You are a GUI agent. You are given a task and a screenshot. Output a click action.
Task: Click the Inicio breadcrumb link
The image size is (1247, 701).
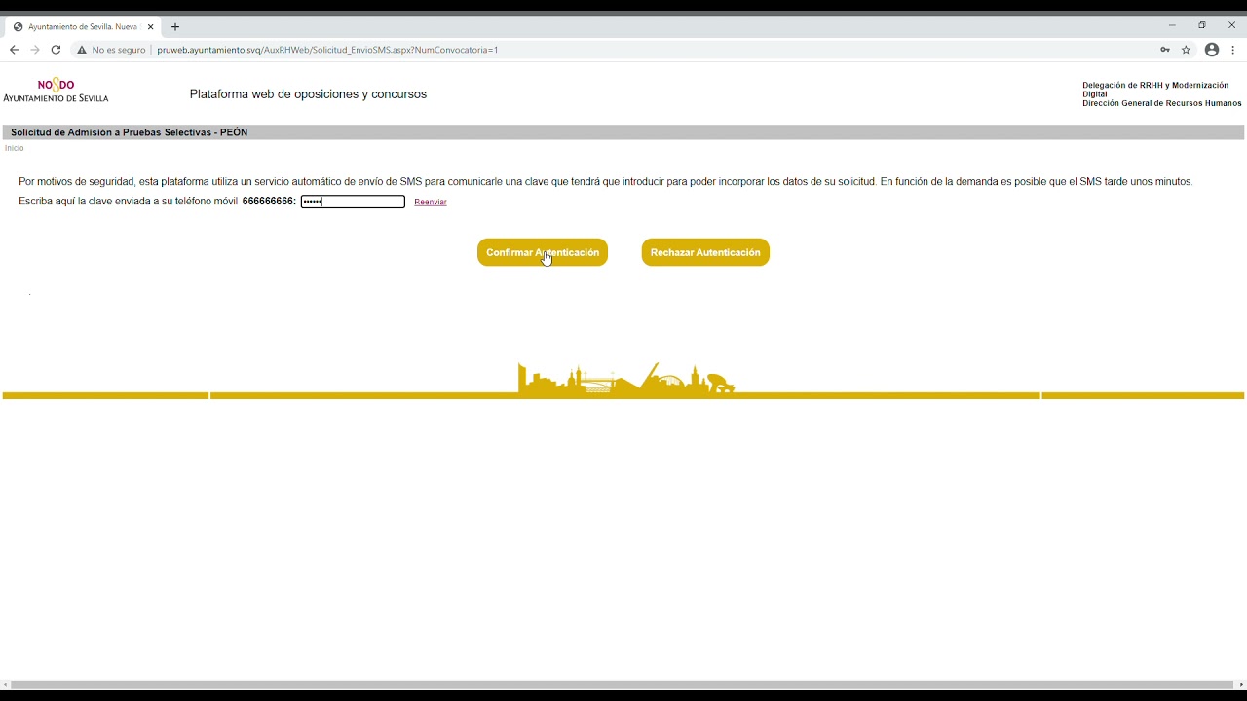pos(14,148)
